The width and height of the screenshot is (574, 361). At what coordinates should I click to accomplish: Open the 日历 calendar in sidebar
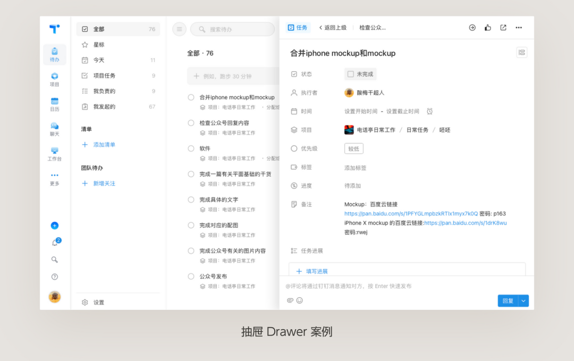[55, 104]
